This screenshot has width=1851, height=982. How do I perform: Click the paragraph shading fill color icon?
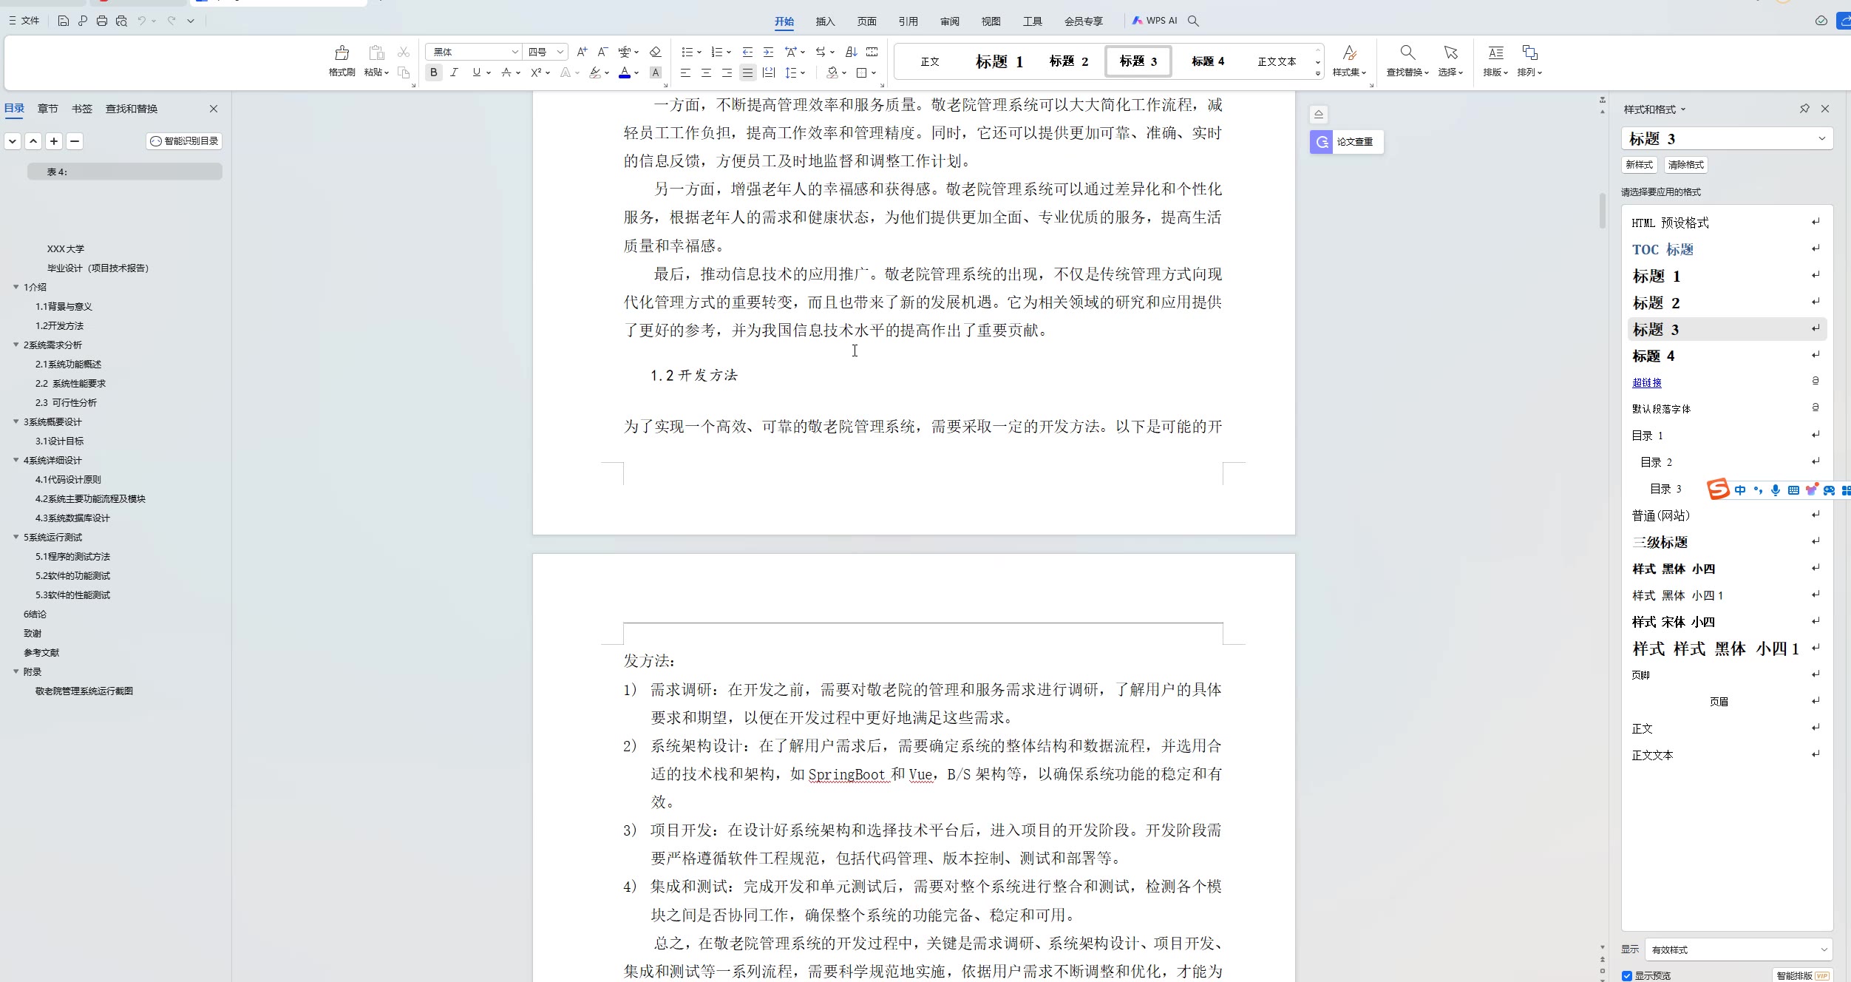pos(832,72)
